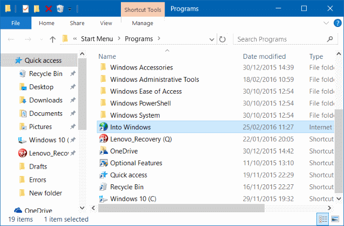This screenshot has width=344, height=226.
Task: Open the Customize Quick Access Toolbar dropdown
Action: 70,9
